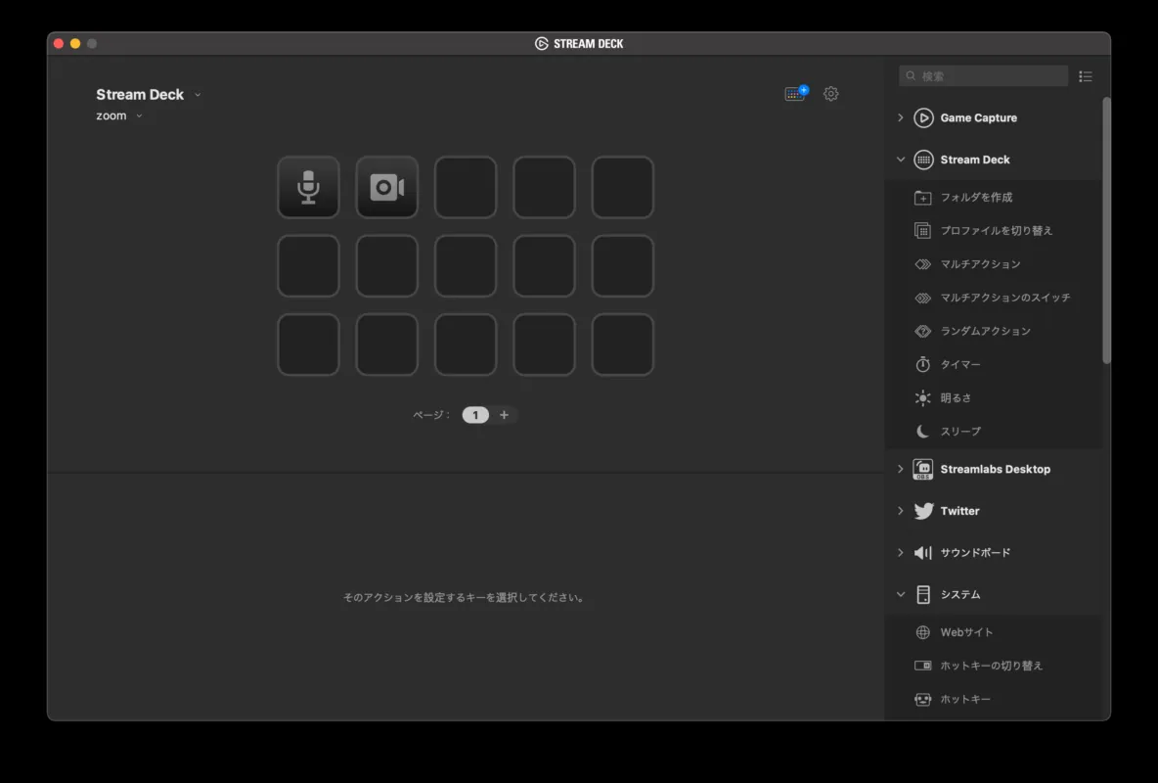This screenshot has height=783, width=1158.
Task: Expand the Game Capture category
Action: (900, 117)
